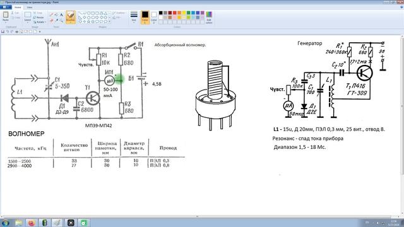Viewport: 404px width, 227px height.
Task: Open the shape Outline dropdown
Action: [x=119, y=13]
